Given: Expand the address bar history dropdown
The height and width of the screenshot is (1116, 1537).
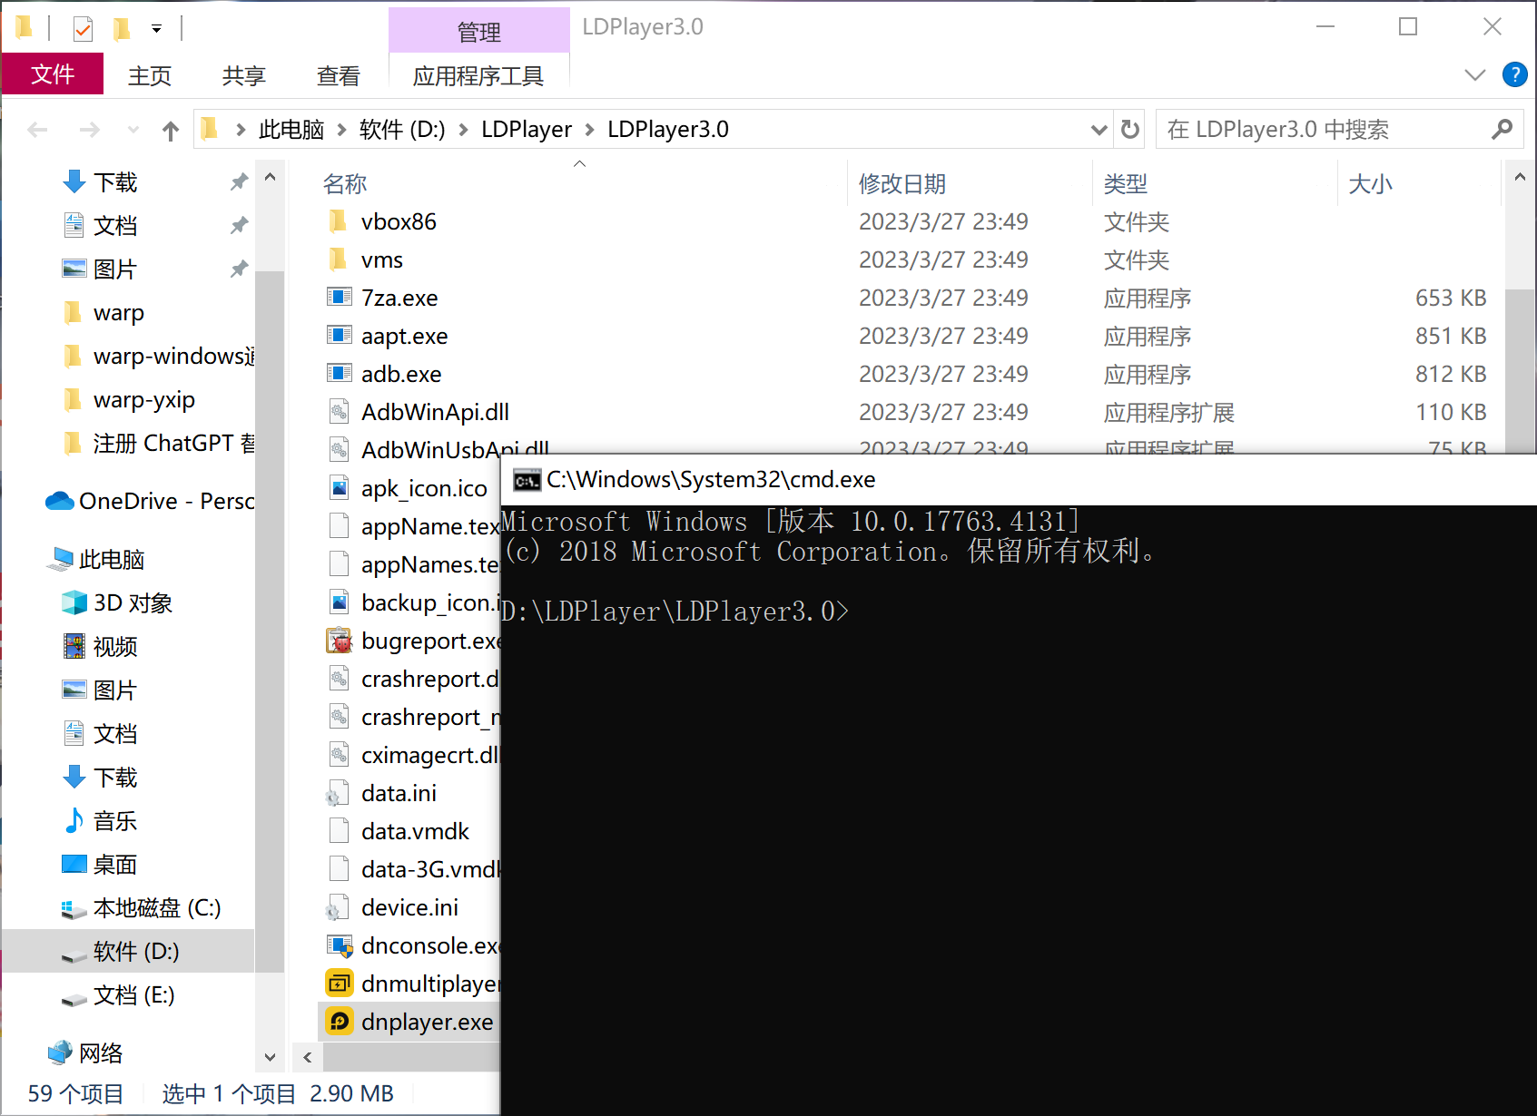Looking at the screenshot, I should pos(1099,130).
